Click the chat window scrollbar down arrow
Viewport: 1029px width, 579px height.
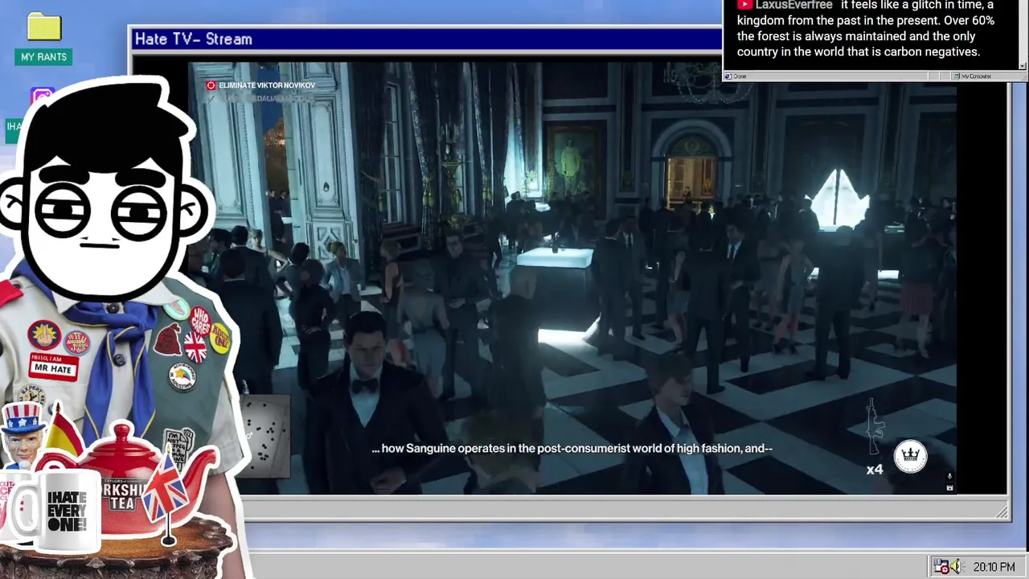pos(1023,66)
